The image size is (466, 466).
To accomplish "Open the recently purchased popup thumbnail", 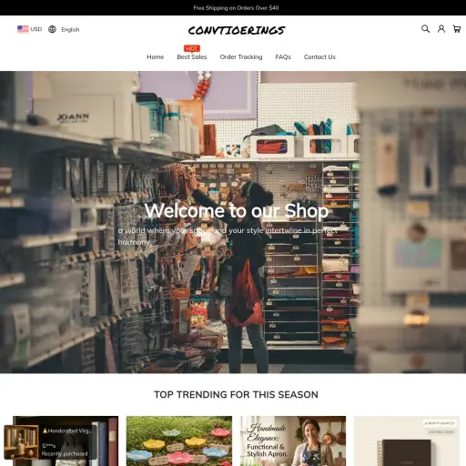I will point(21,442).
